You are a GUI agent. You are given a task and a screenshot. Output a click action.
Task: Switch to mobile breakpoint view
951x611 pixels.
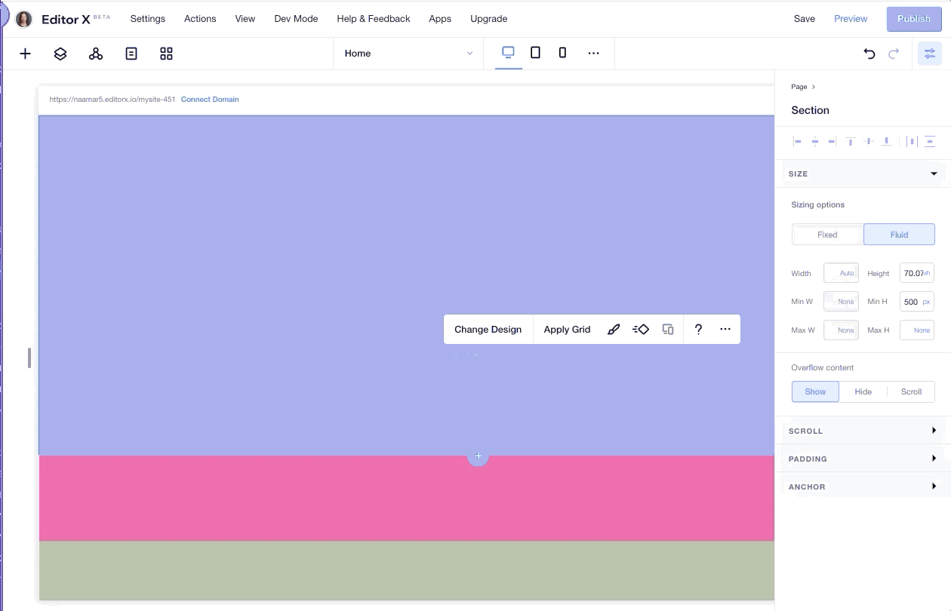pos(562,53)
